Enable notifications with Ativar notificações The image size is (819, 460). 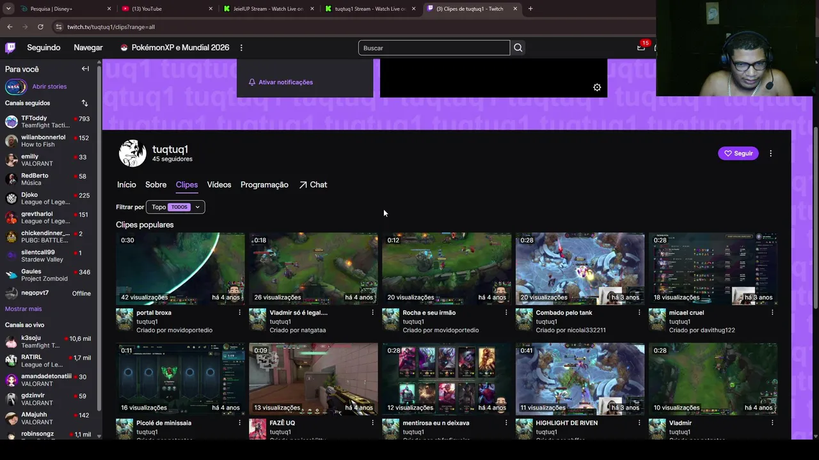281,82
